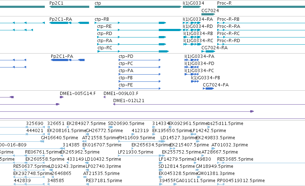Select the Pp2C1-RA transcript
The image size is (305, 186).
[x=69, y=23]
